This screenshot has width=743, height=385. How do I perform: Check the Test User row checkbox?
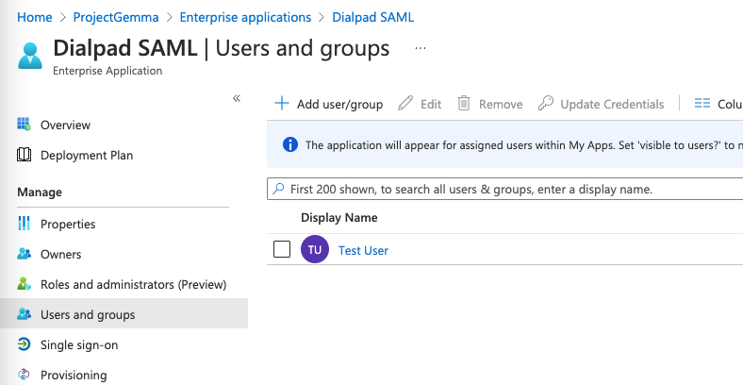tap(282, 249)
